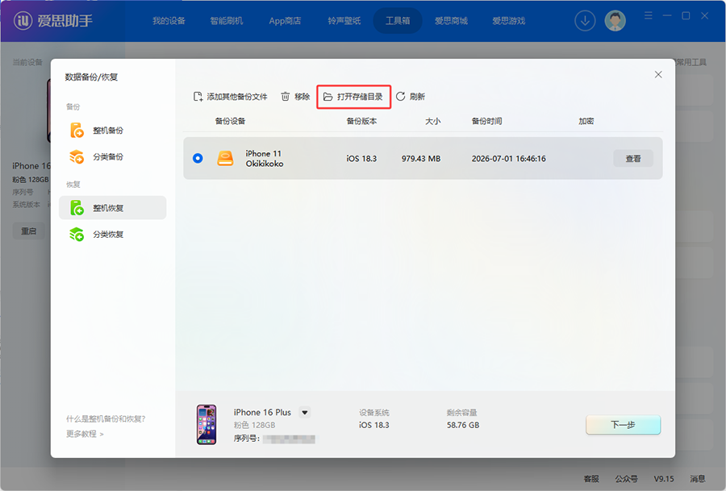Click the 备份设备 column header
This screenshot has width=726, height=491.
pos(230,121)
